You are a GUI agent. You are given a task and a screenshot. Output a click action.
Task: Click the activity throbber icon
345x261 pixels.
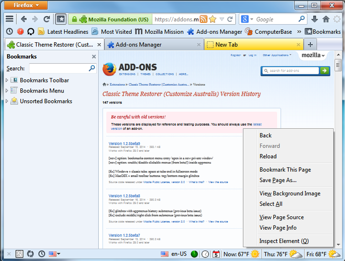(x=337, y=19)
